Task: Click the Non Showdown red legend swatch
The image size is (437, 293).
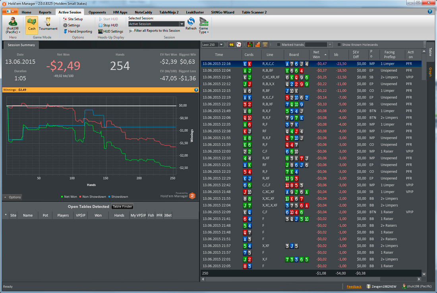Action: (80, 197)
